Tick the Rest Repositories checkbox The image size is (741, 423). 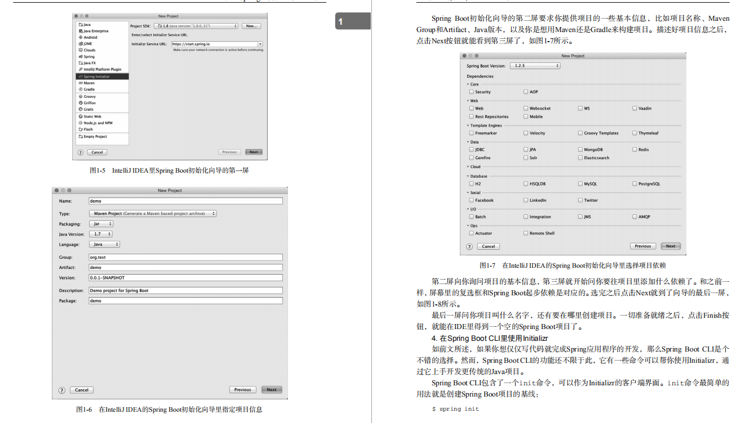tap(471, 116)
